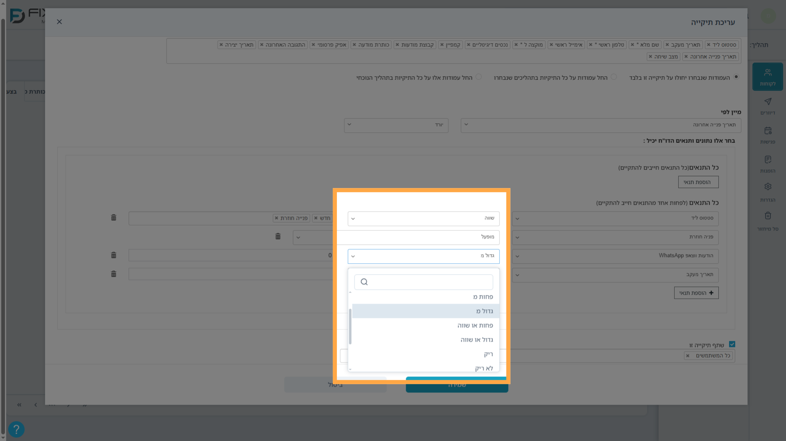Focus the search box in the operator dropdown
Viewport: 786px width, 441px height.
pos(424,282)
